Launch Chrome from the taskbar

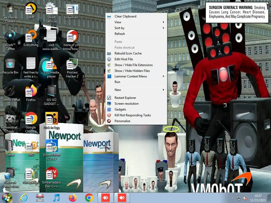pyautogui.click(x=89, y=198)
